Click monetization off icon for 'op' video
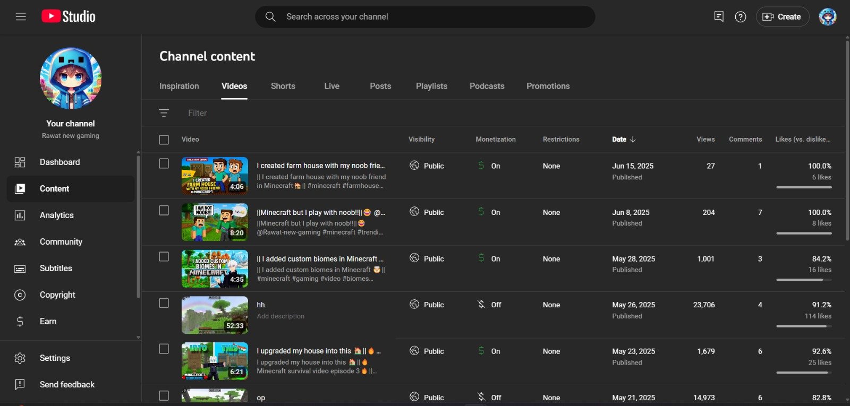Viewport: 850px width, 406px height. tap(481, 397)
